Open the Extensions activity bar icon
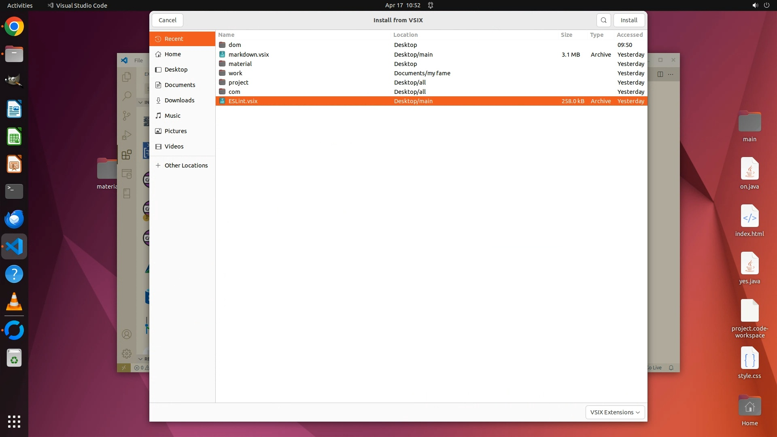777x437 pixels. tap(127, 155)
